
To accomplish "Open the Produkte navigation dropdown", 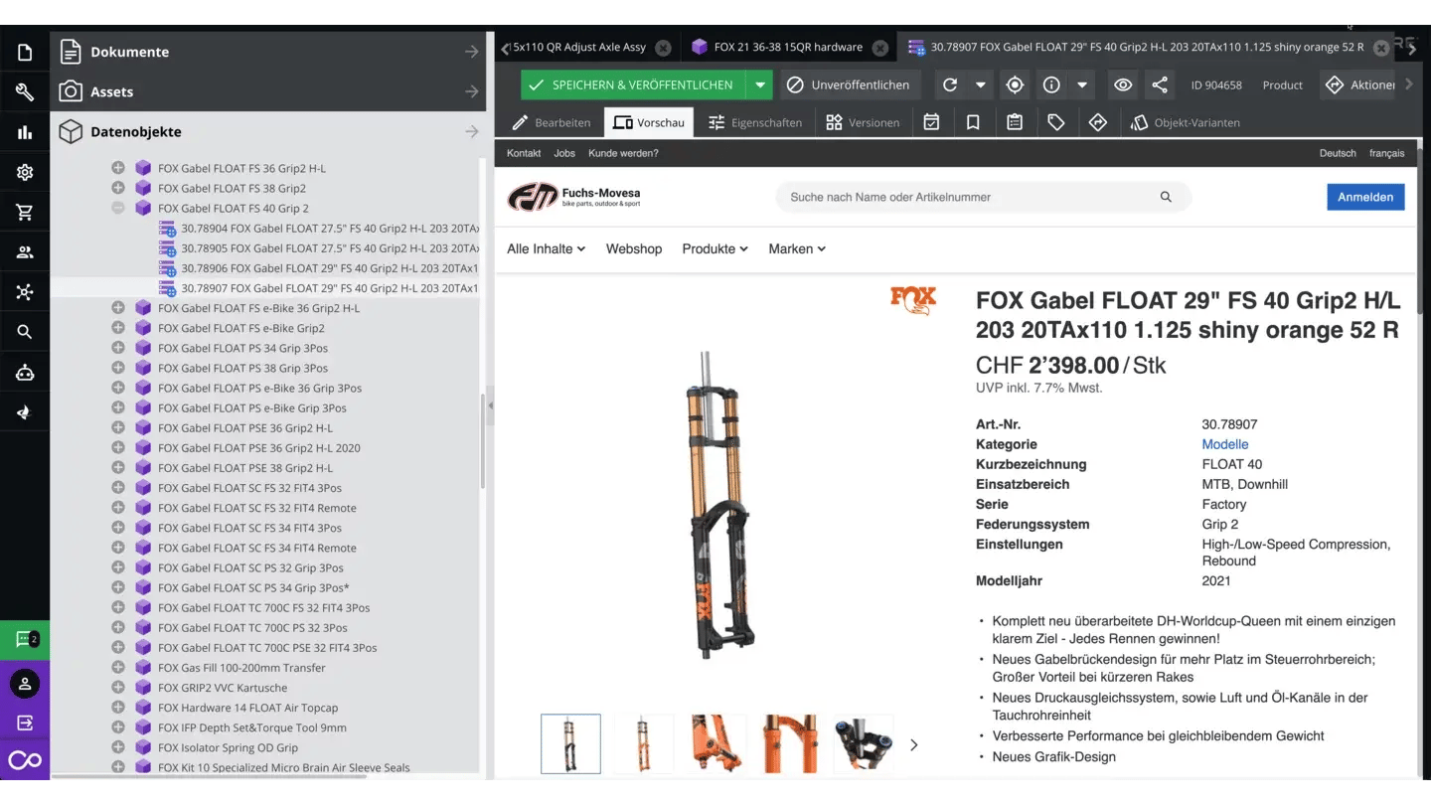I will pyautogui.click(x=714, y=248).
